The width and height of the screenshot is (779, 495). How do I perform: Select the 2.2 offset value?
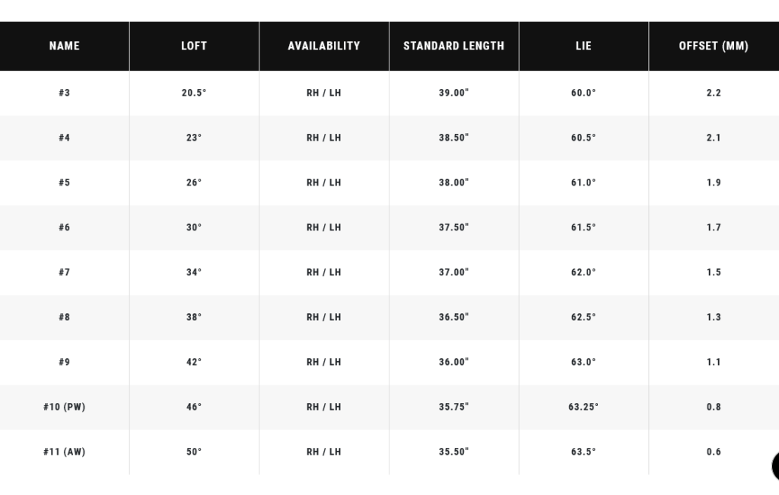[x=714, y=93]
